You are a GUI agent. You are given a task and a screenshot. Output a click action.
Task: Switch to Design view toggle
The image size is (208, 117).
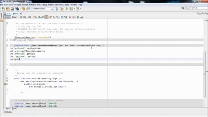pos(14,17)
